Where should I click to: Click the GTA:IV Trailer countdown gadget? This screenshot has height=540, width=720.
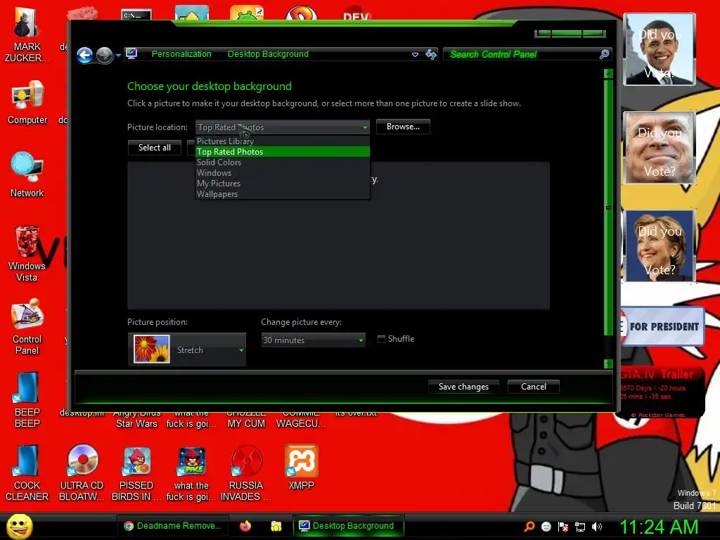662,393
